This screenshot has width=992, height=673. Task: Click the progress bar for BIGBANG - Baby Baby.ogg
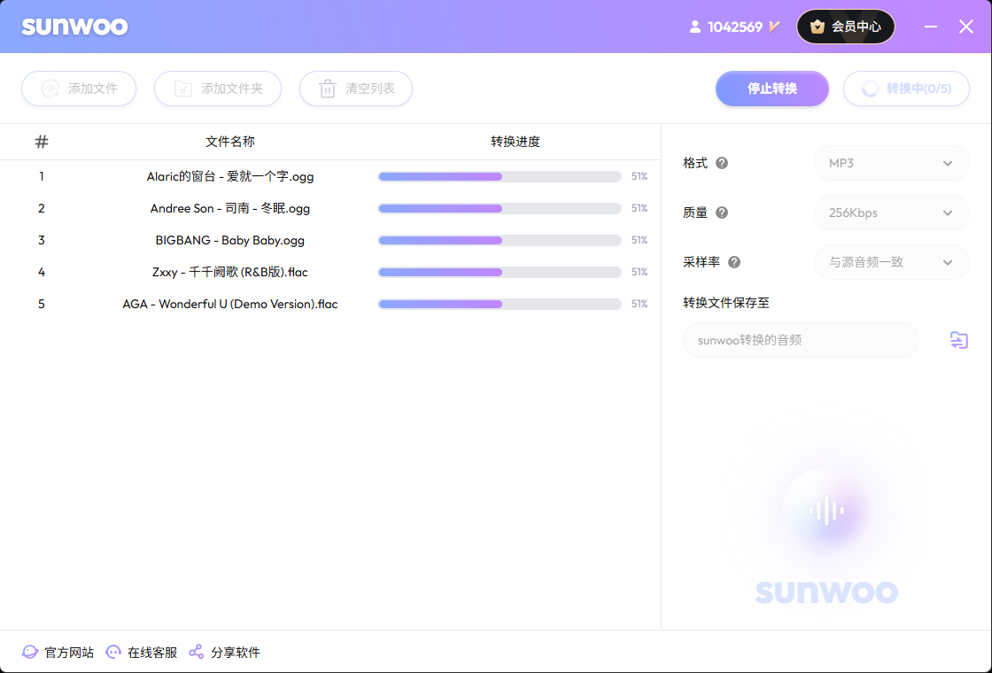[x=500, y=240]
